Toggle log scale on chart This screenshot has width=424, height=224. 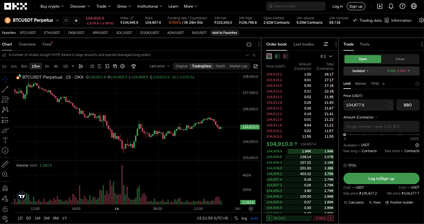coord(244,218)
